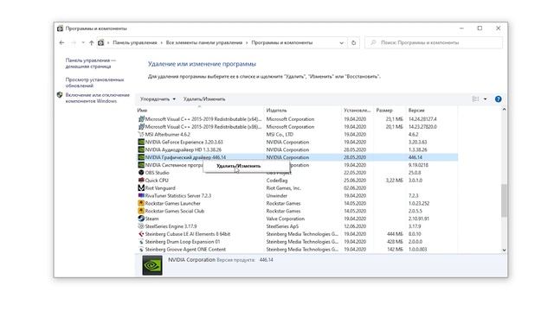This screenshot has width=554, height=311.
Task: Select the Steam program name
Action: (x=152, y=219)
